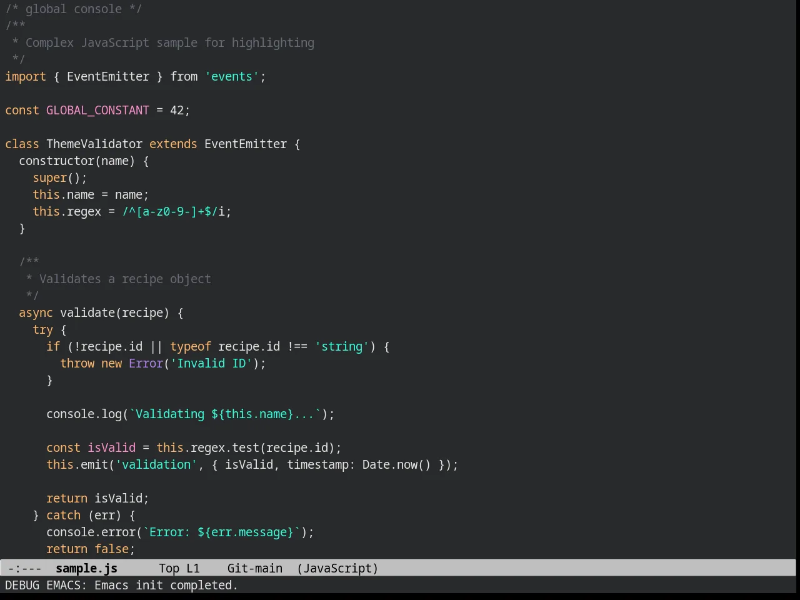
Task: Click the GLOBAL_CONSTANT identifier
Action: coord(97,110)
